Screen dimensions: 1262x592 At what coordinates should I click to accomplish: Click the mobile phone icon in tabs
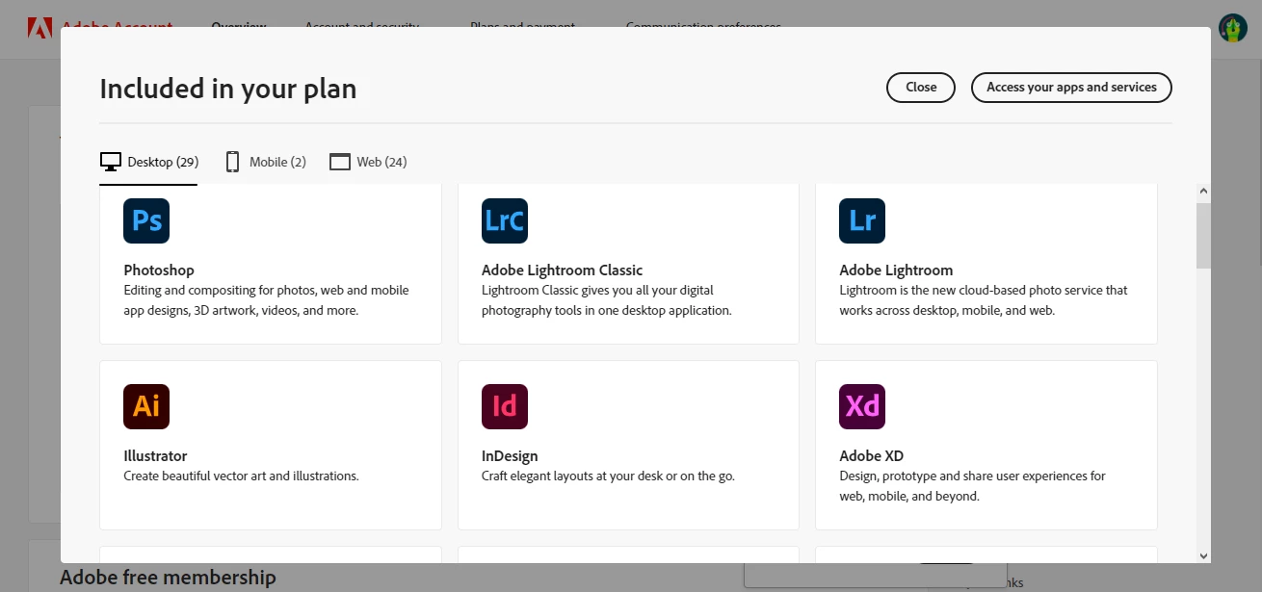[232, 162]
